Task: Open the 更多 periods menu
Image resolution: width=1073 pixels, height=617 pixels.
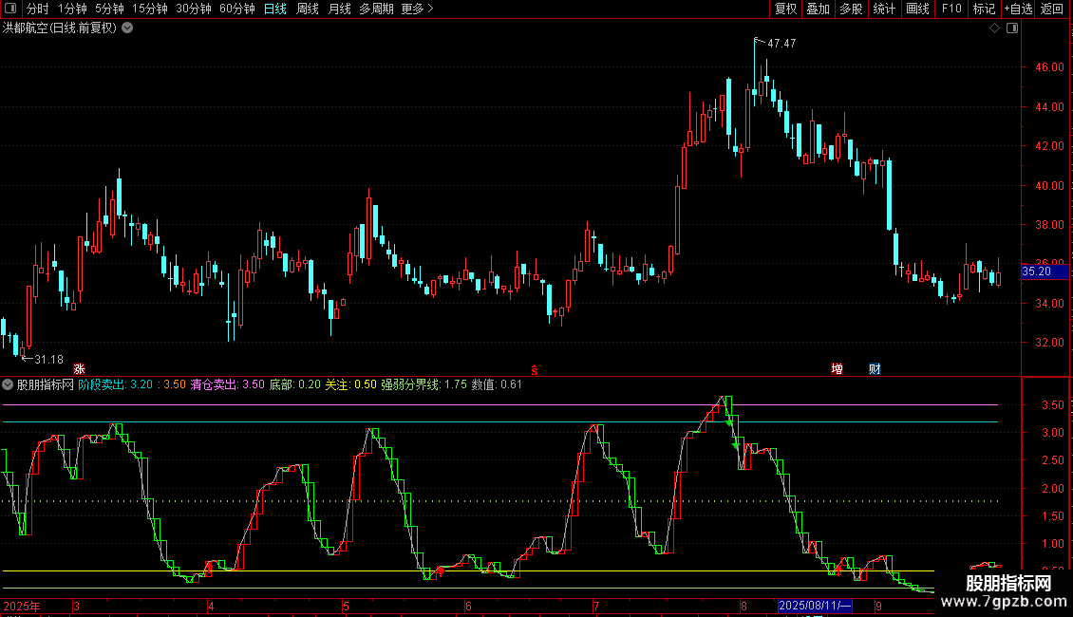Action: 417,9
